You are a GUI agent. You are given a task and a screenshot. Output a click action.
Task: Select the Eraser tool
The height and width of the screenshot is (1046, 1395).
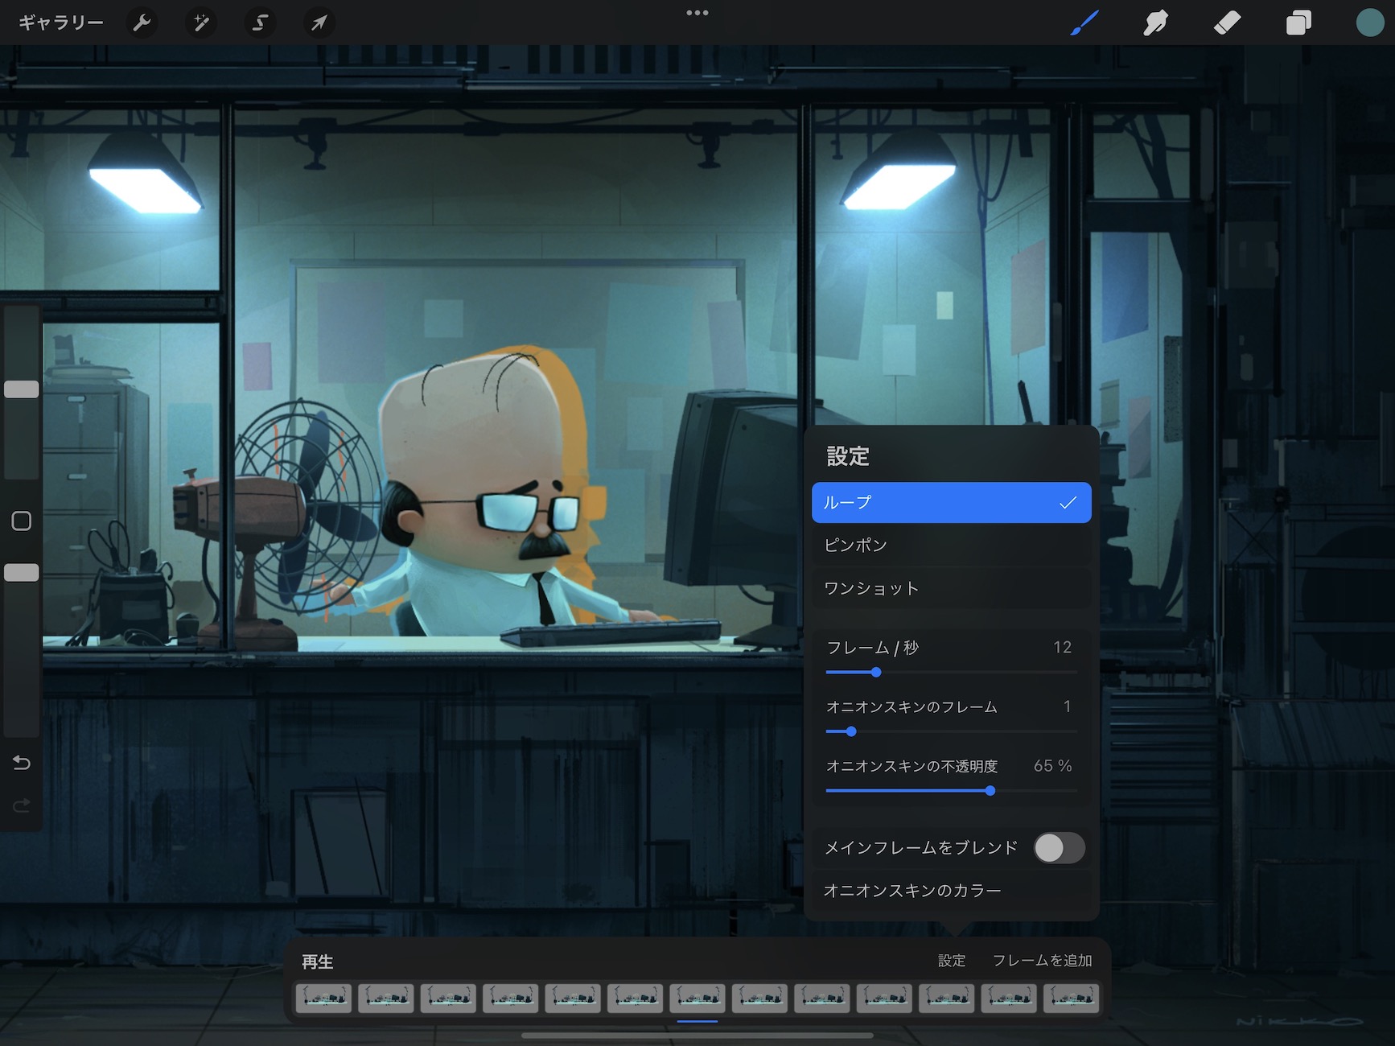[x=1227, y=23]
